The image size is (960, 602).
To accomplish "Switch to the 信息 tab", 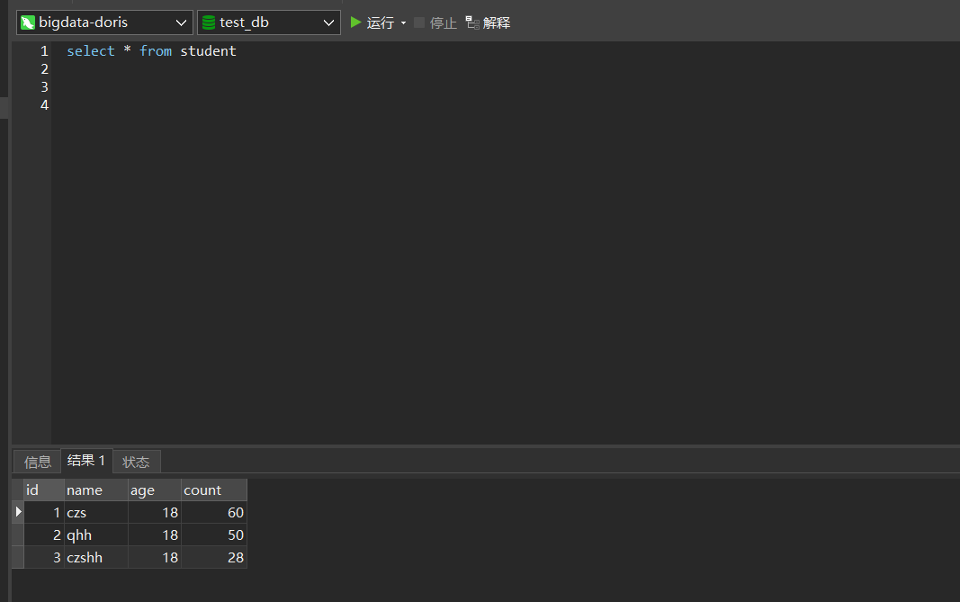I will pos(38,462).
